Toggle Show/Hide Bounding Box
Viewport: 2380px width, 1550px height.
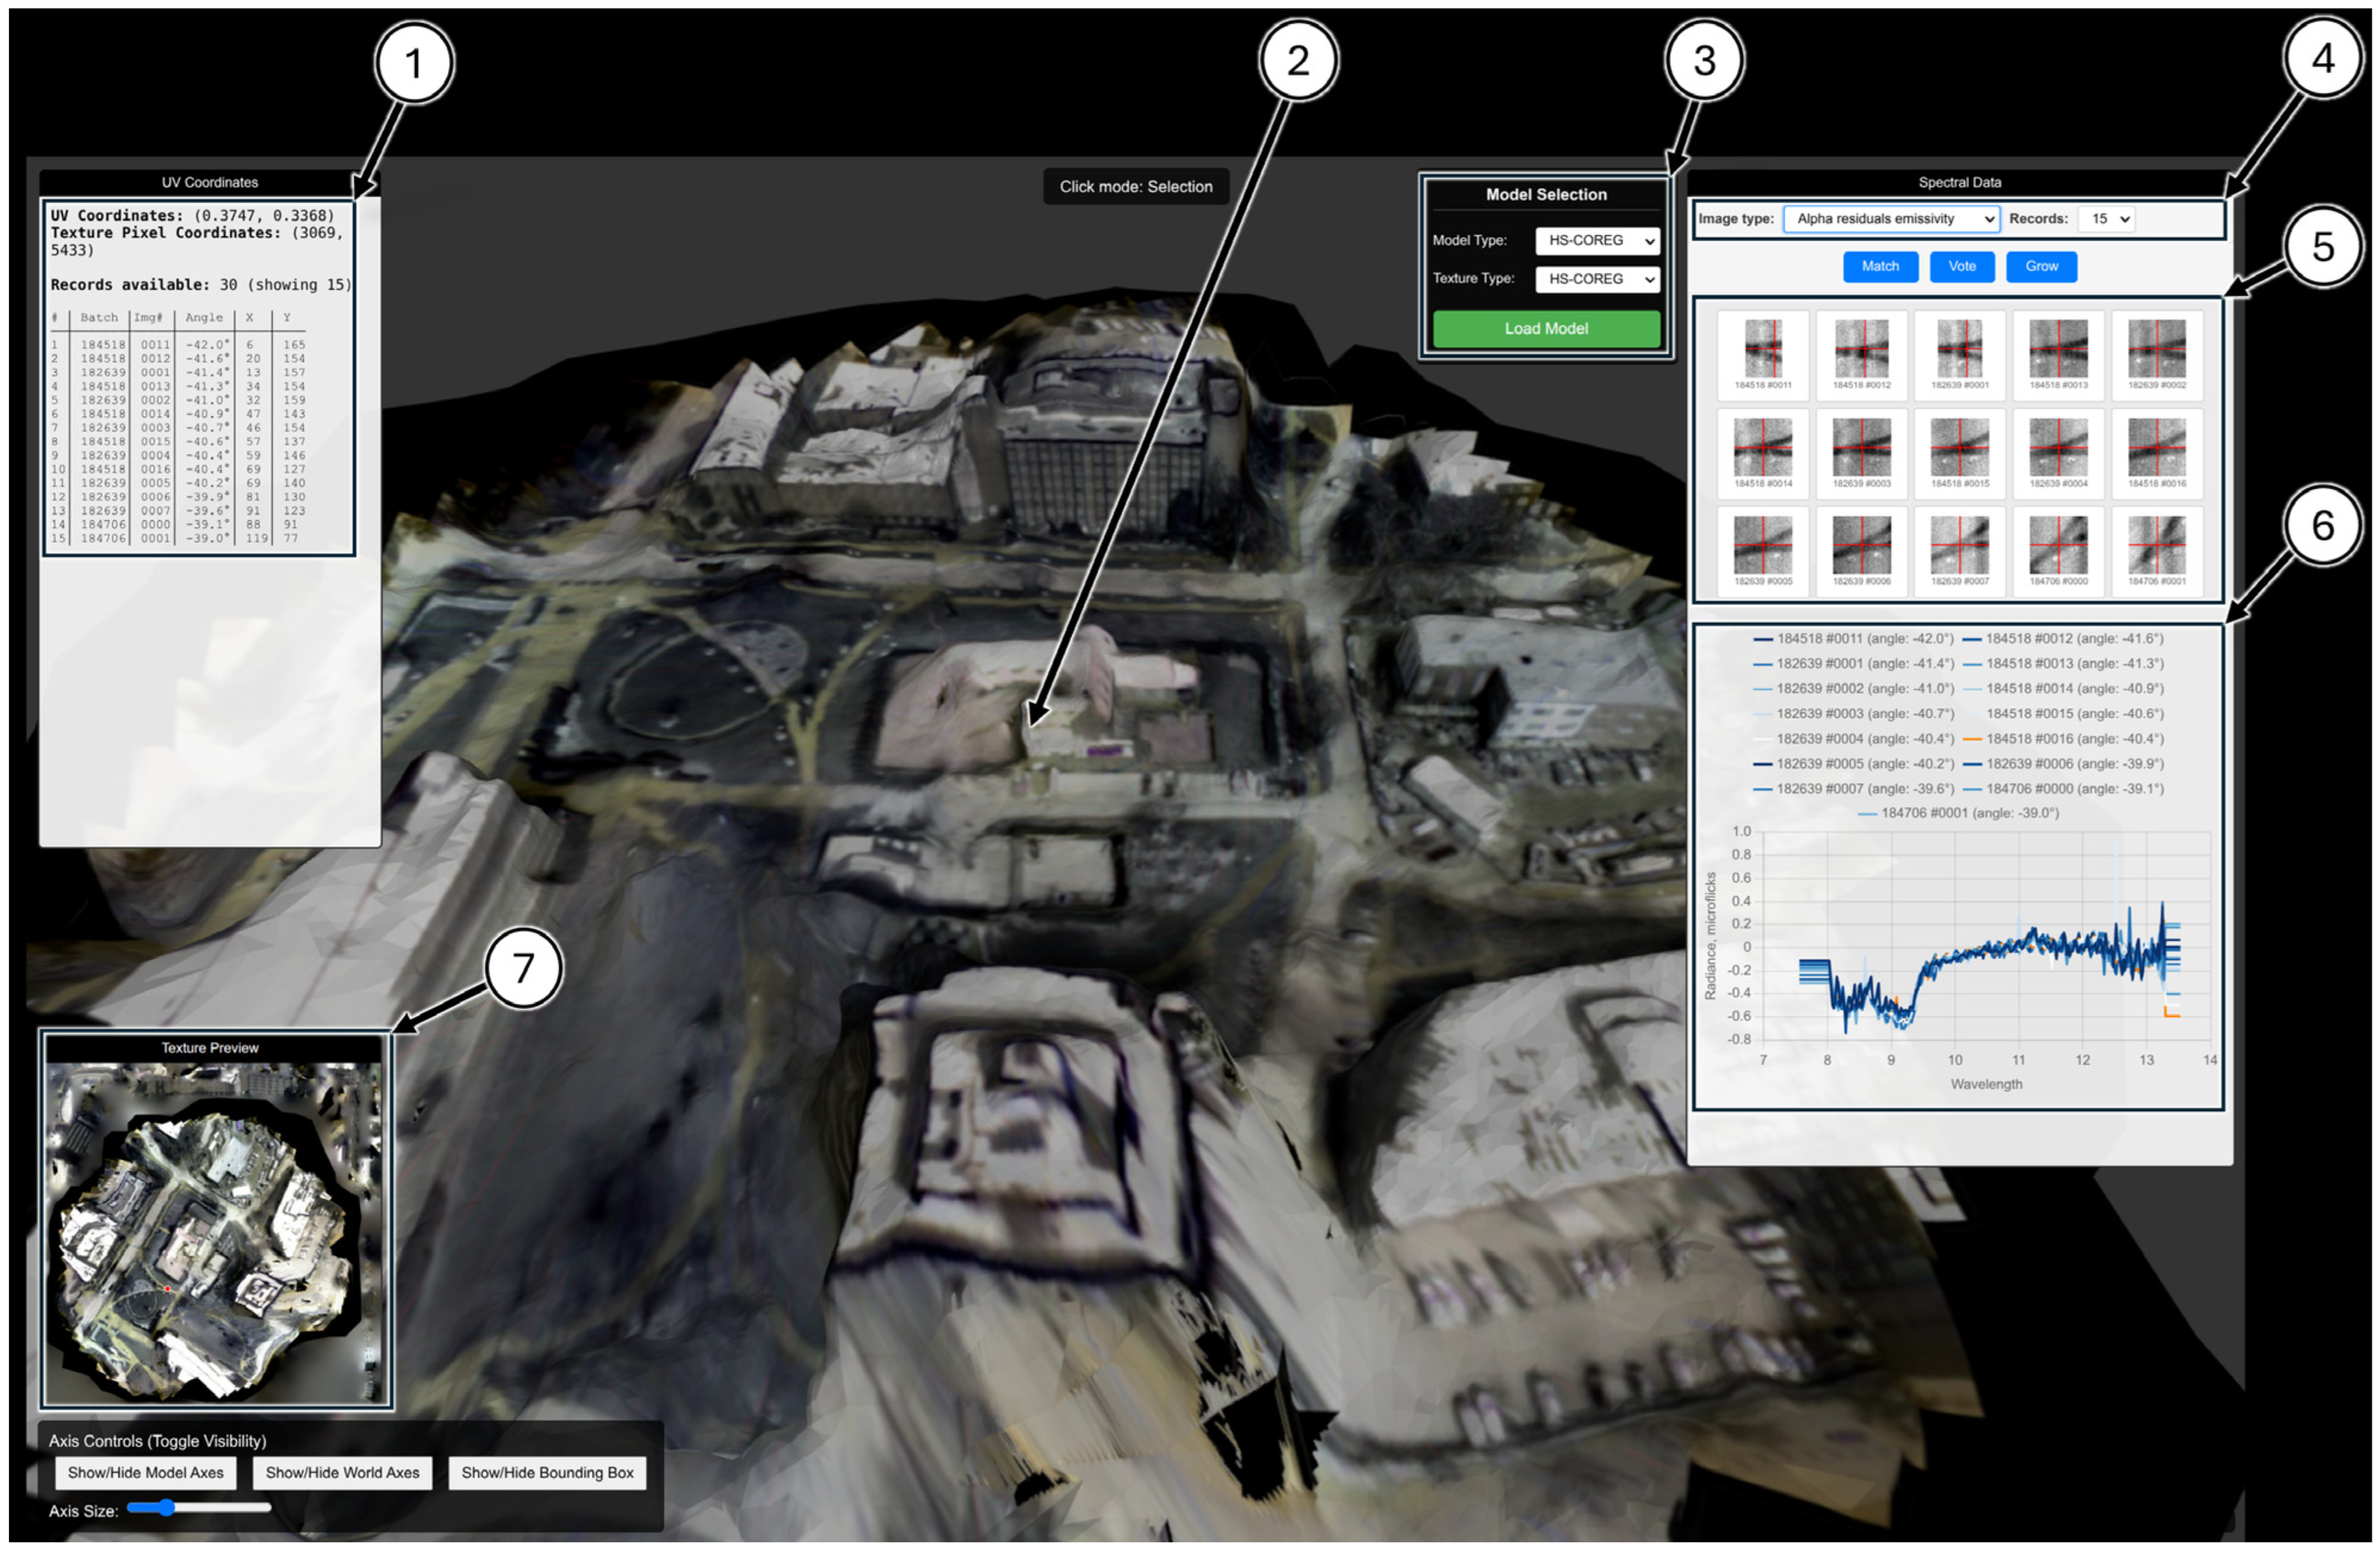(x=547, y=1472)
